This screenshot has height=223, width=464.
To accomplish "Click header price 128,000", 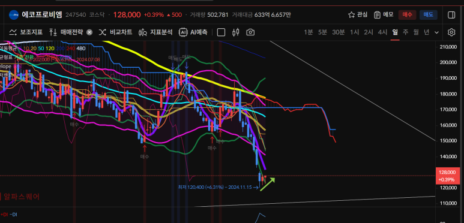I will (x=127, y=15).
